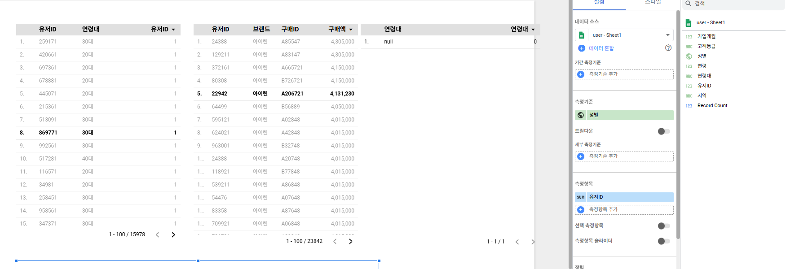Click the Sheets icon beside user - Sheet1 in field list
This screenshot has height=269, width=786.
click(x=689, y=23)
